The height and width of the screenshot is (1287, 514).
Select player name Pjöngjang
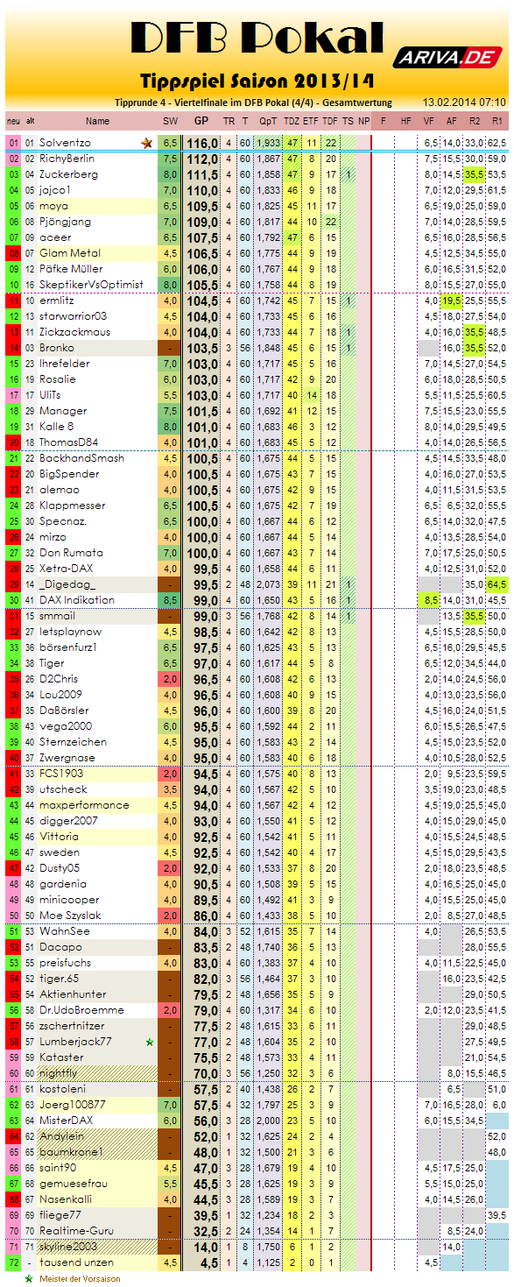(x=65, y=222)
